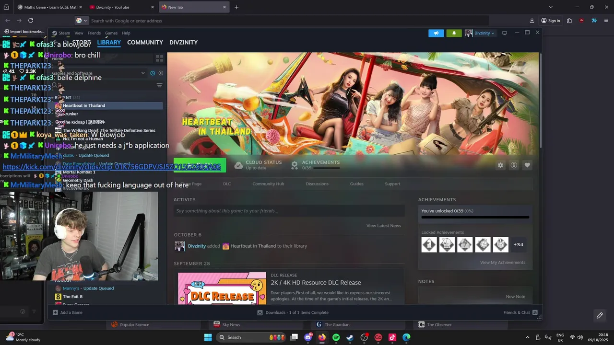This screenshot has width=614, height=345.
Task: Open Firefox downloads arrow icon
Action: (x=532, y=21)
